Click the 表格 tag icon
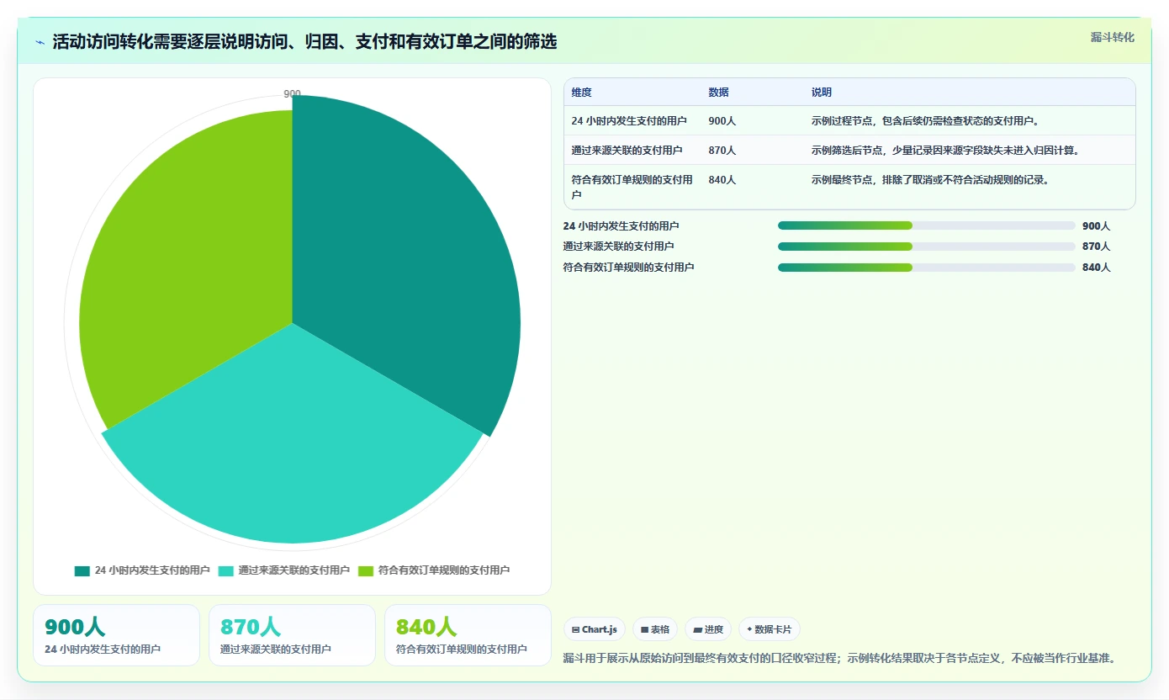Viewport: 1169px width, 700px height. 644,629
